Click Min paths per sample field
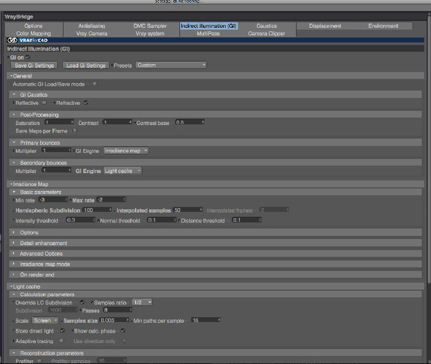431x364 pixels. click(x=206, y=320)
